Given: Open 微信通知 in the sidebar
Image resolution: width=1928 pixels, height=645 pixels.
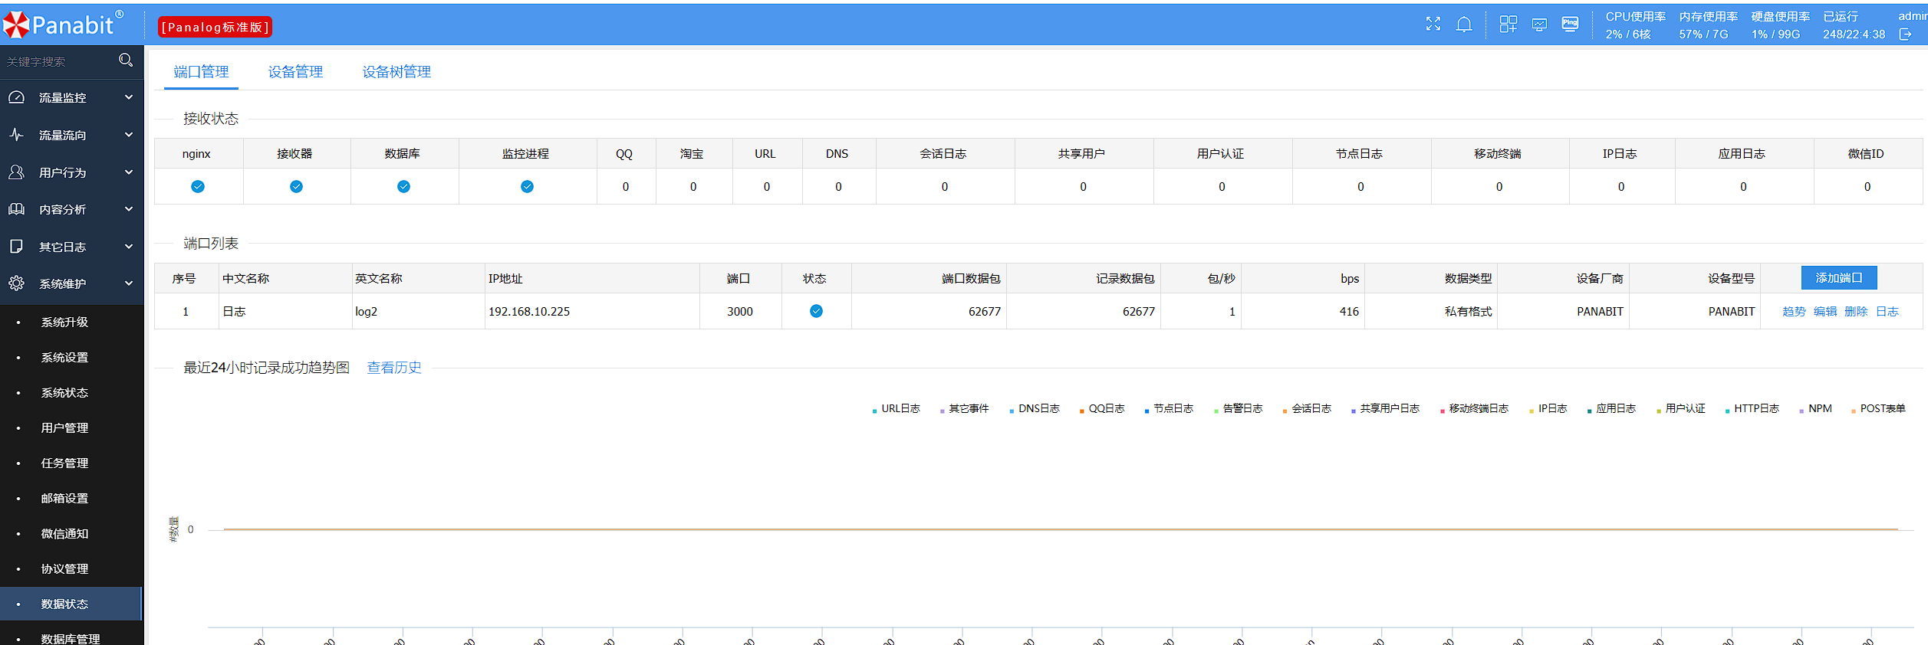Looking at the screenshot, I should click(64, 533).
